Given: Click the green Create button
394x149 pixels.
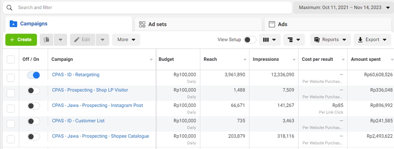Looking at the screenshot, I should pos(21,40).
